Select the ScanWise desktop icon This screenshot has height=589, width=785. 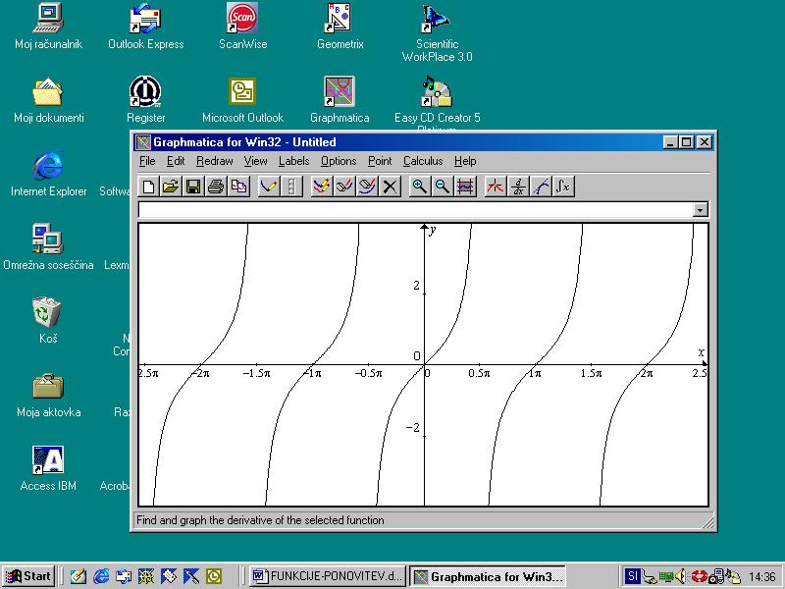[x=242, y=27]
